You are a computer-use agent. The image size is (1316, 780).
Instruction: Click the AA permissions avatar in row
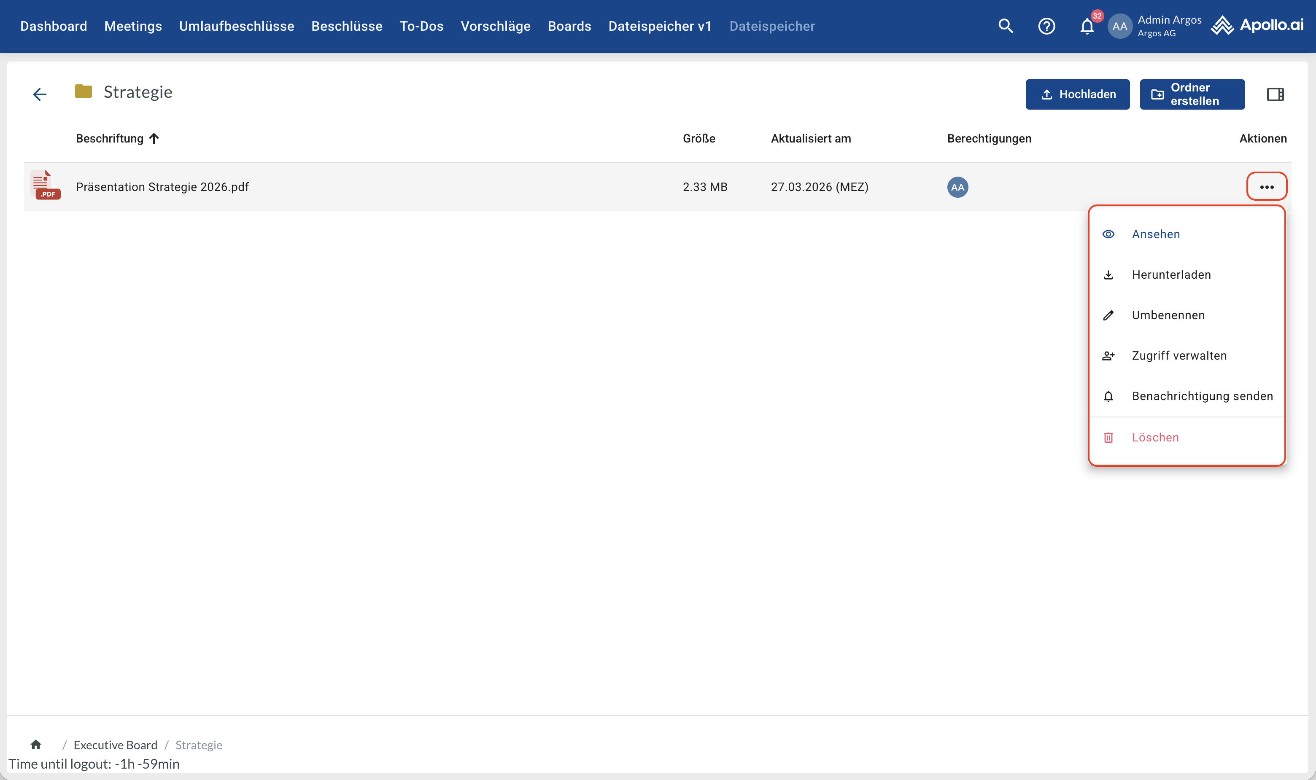pyautogui.click(x=957, y=187)
